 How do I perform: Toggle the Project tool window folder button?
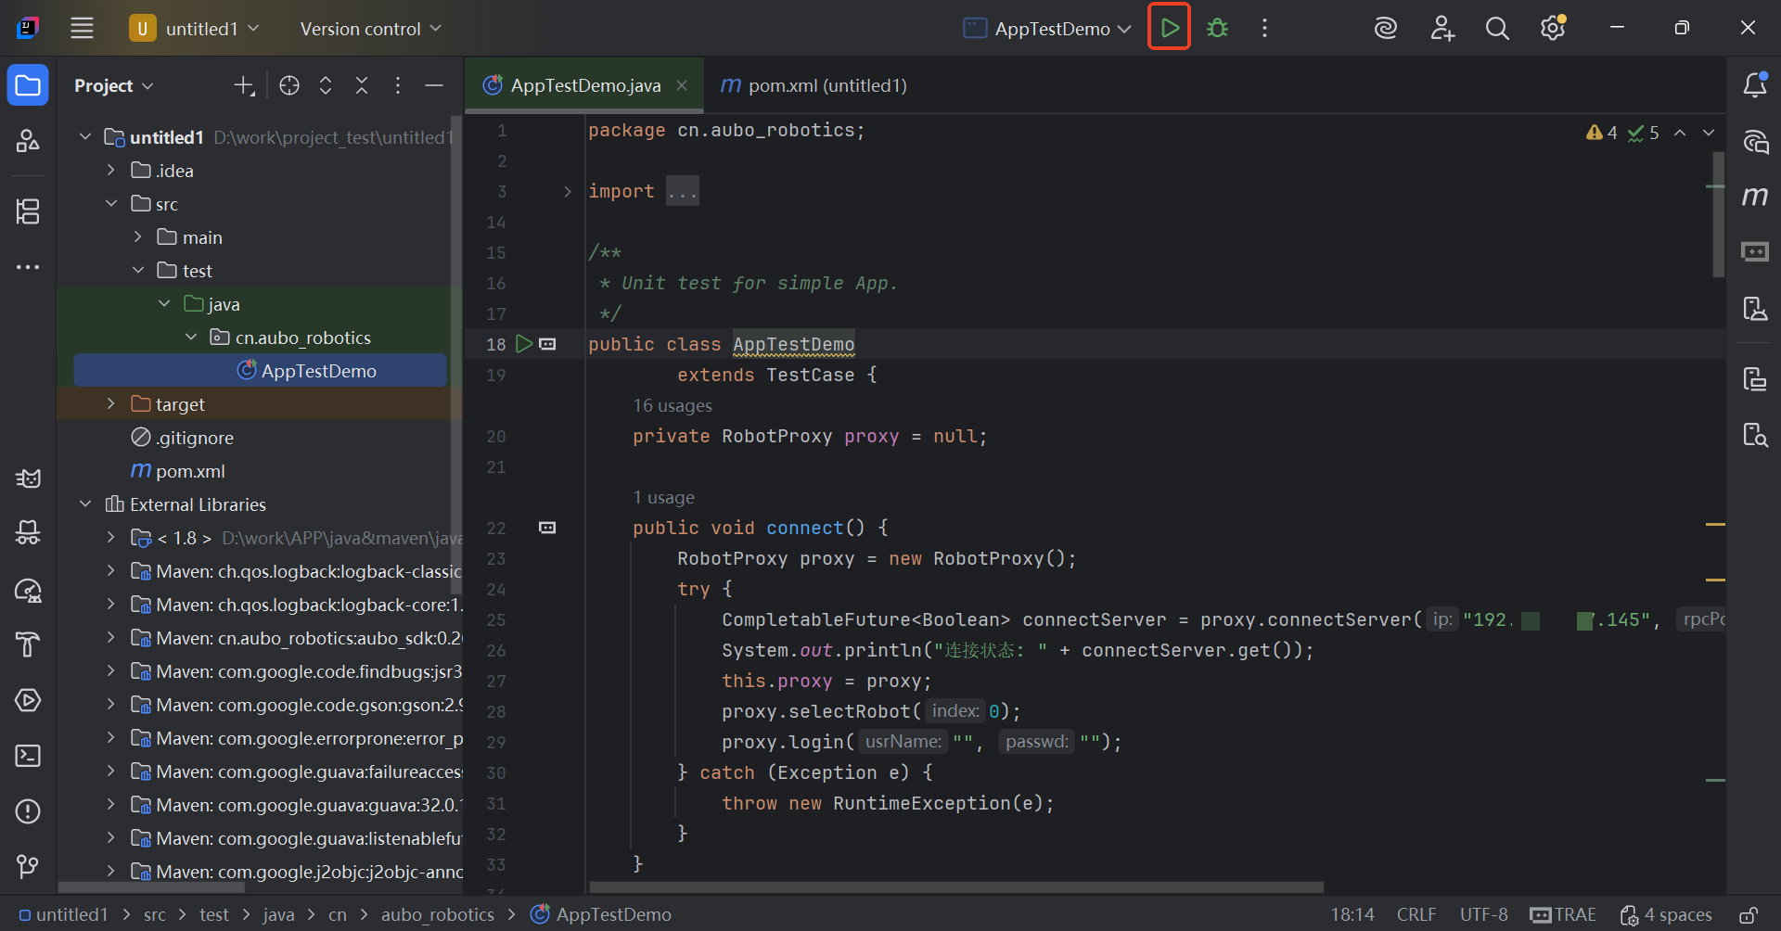pyautogui.click(x=28, y=85)
